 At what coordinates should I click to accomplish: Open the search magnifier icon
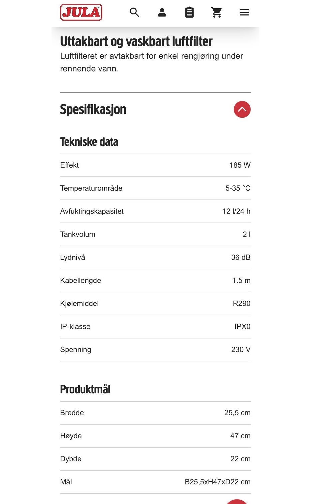coord(134,12)
